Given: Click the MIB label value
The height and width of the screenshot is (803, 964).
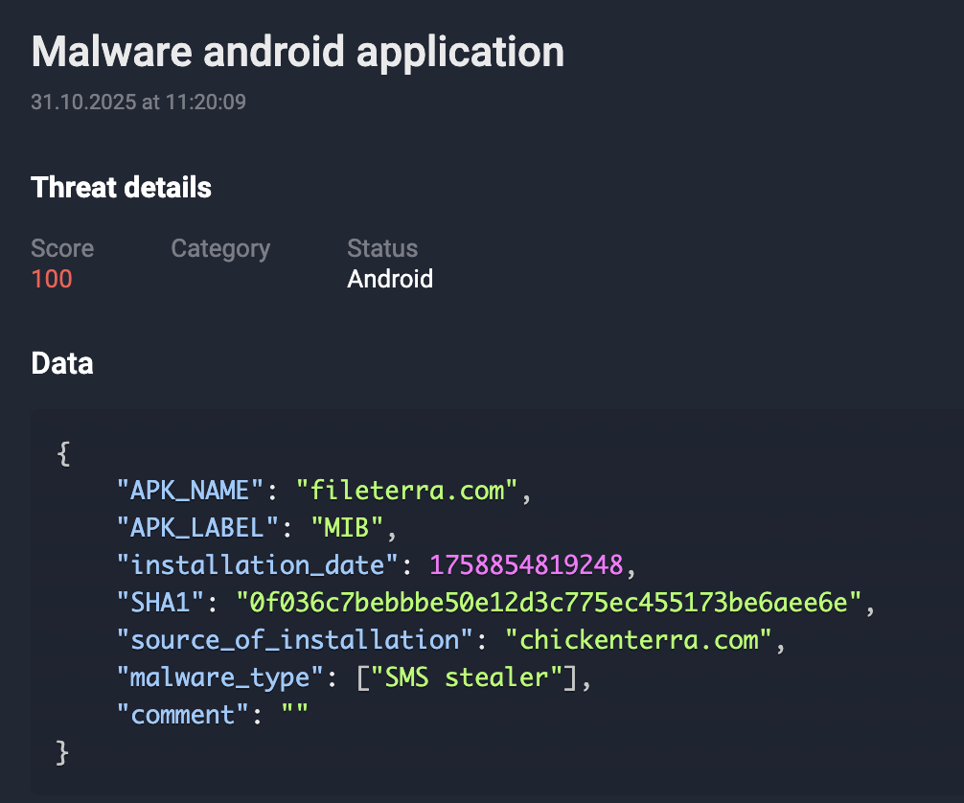Looking at the screenshot, I should click(347, 528).
